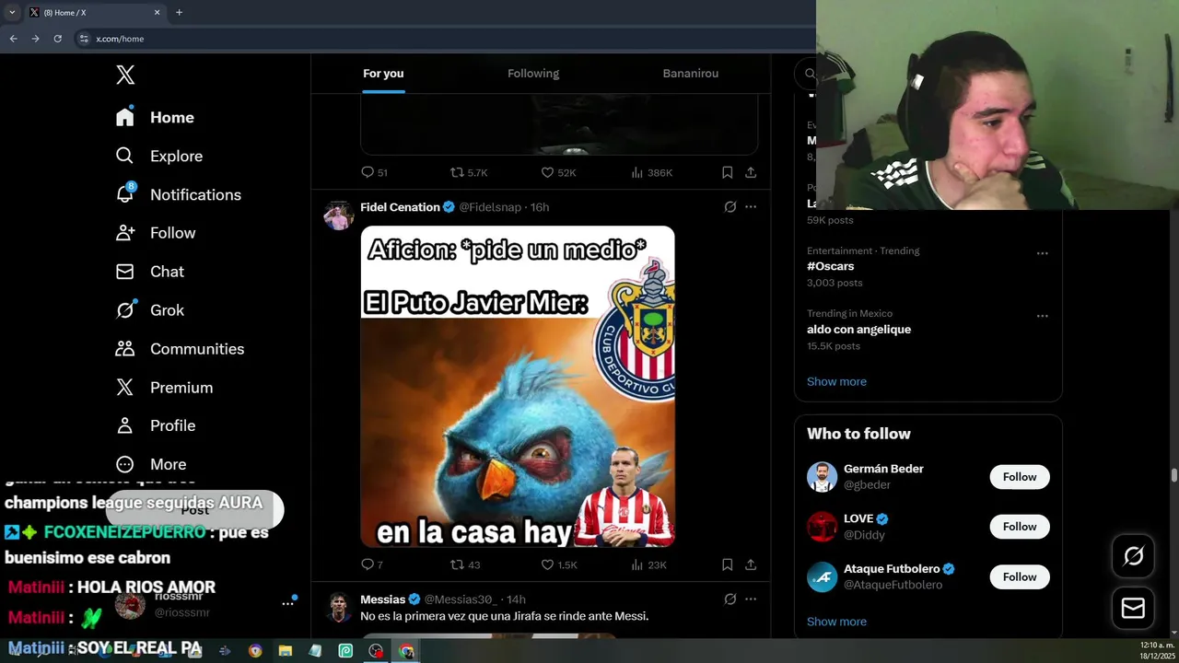Viewport: 1179px width, 663px height.
Task: Open the floating messages envelope button
Action: (1133, 609)
